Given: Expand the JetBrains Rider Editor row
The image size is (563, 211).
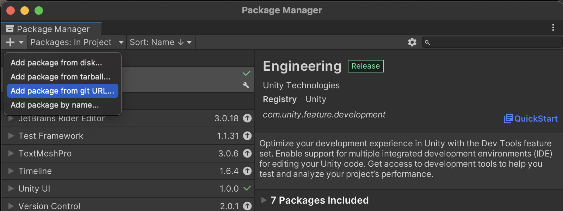Looking at the screenshot, I should click(11, 118).
